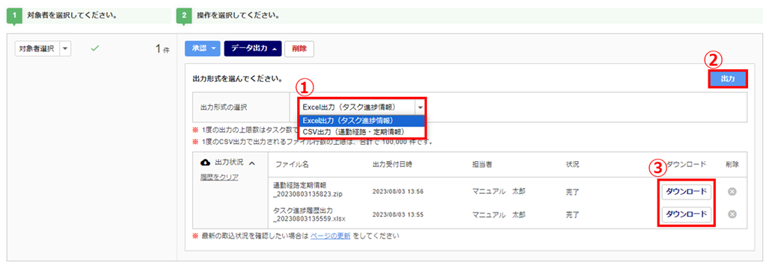Select Excel出力（タスク進捗情報） option

point(362,121)
